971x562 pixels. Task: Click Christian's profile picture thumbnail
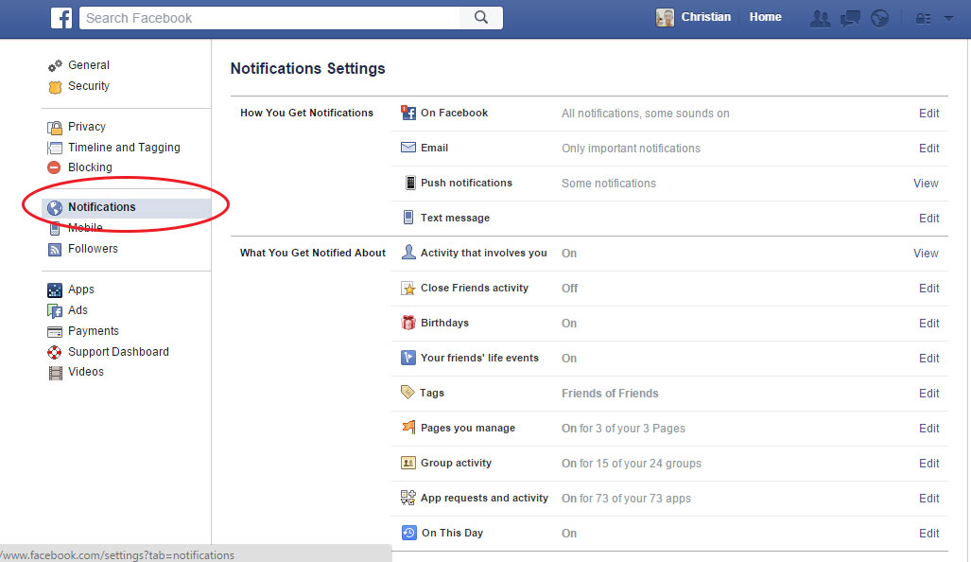[665, 17]
